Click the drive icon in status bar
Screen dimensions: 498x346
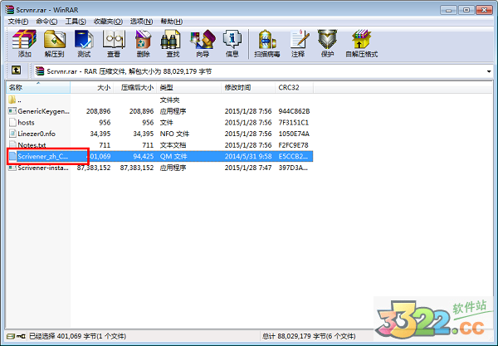[11, 336]
